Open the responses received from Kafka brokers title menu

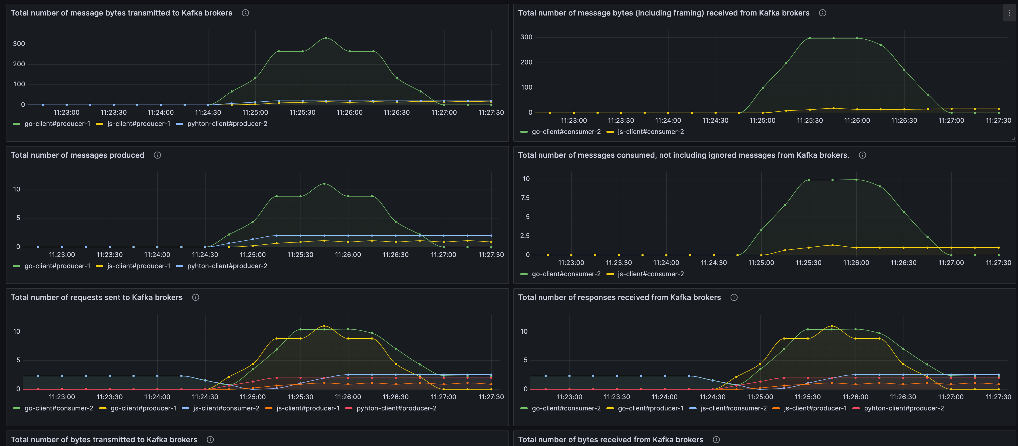[x=619, y=297]
